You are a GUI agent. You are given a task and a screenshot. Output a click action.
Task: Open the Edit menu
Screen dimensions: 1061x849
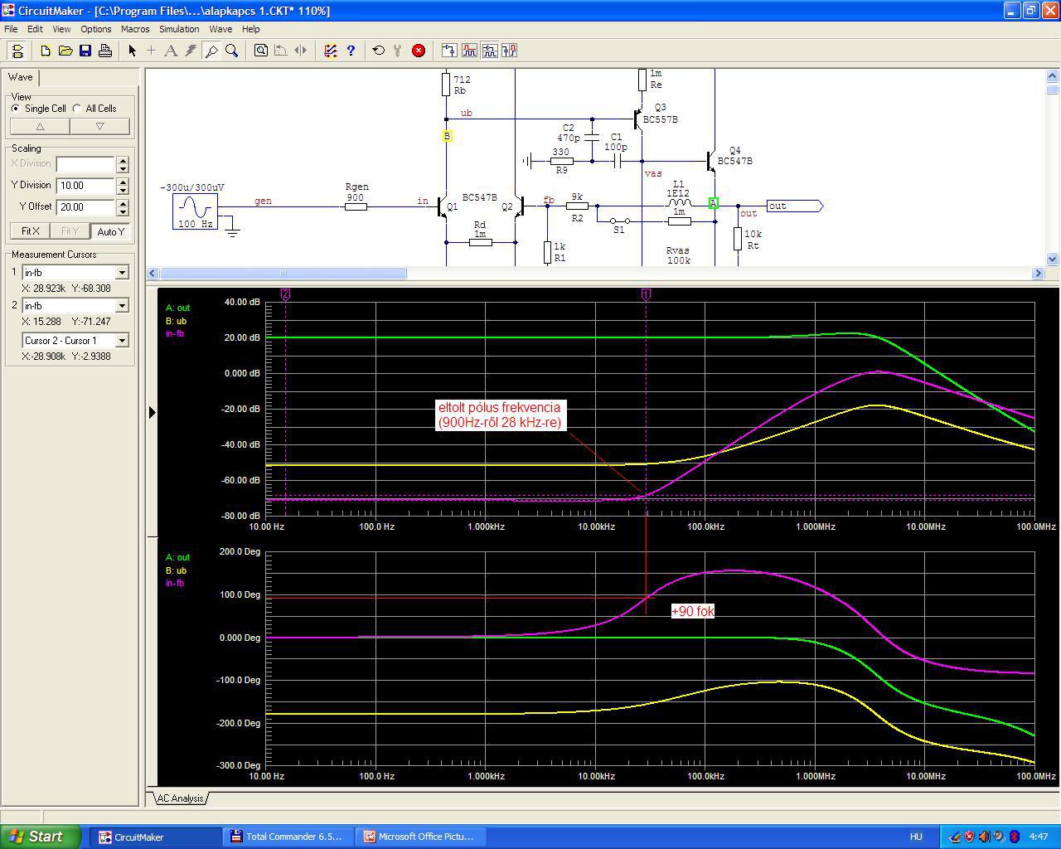(x=35, y=29)
